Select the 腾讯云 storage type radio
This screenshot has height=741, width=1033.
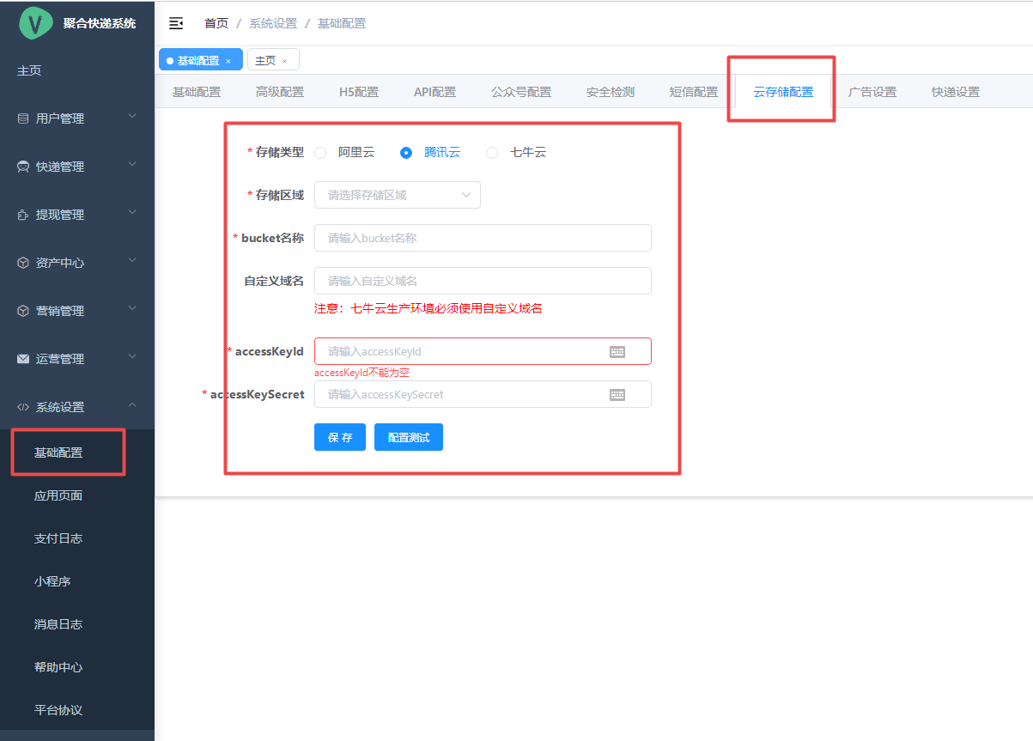click(406, 153)
